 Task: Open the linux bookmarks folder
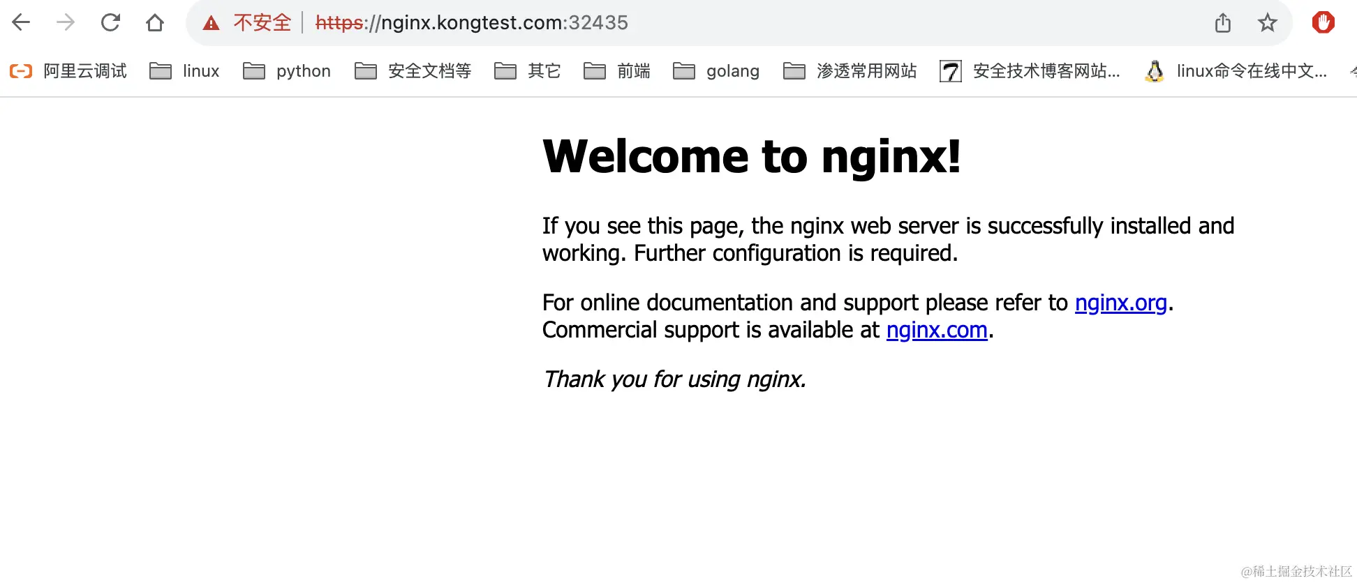click(x=185, y=71)
